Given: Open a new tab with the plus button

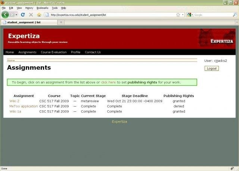Looking at the screenshot, I should (61, 22).
